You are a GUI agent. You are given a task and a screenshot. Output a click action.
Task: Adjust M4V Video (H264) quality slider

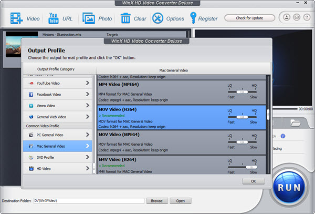[251, 167]
